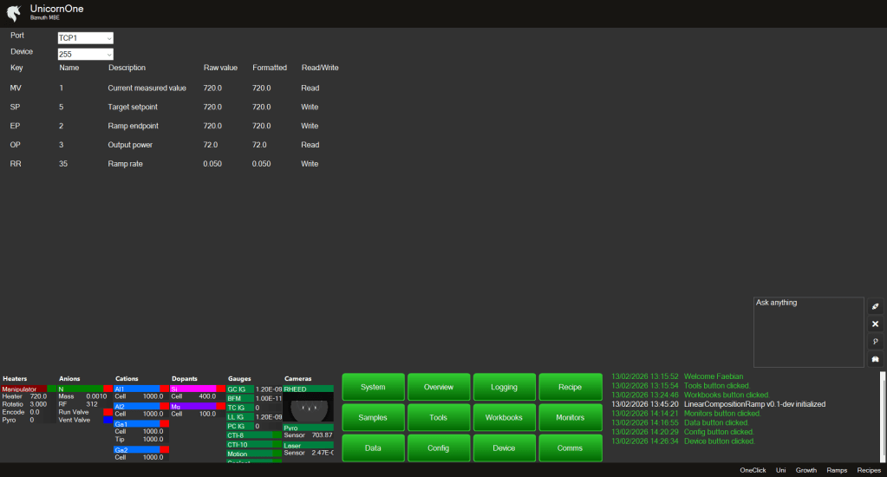Click the RHEED camera thumbnail
This screenshot has height=477, width=887.
[308, 408]
